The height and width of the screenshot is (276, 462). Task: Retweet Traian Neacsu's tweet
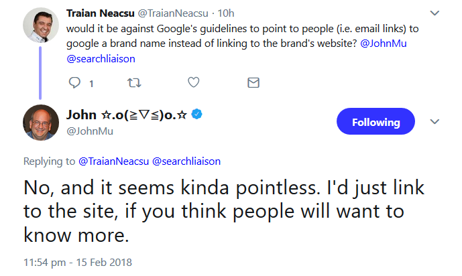[x=133, y=83]
